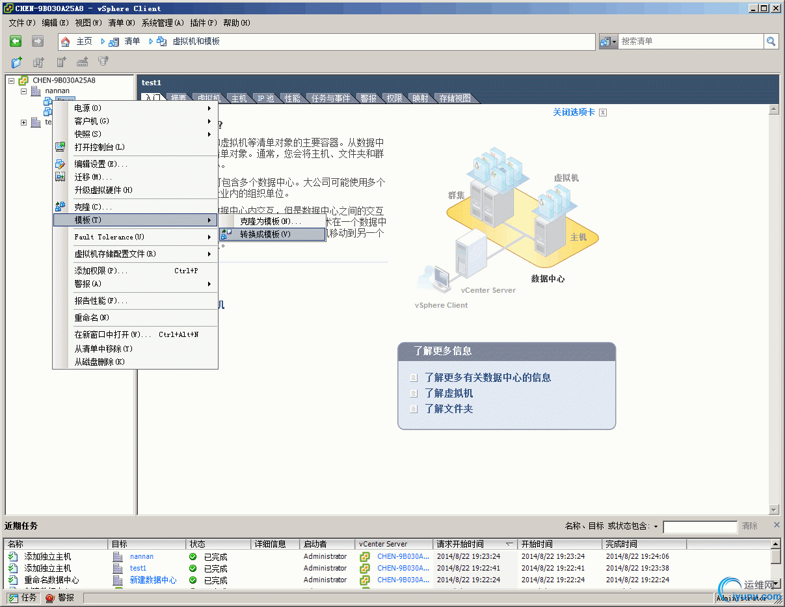Screen dimensions: 785x607
Task: Click the last greyed toolbar icon with cylinder
Action: [x=103, y=62]
